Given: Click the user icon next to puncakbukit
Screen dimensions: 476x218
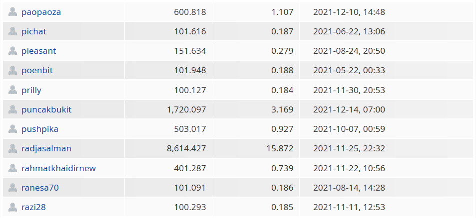Looking at the screenshot, I should pyautogui.click(x=12, y=109).
